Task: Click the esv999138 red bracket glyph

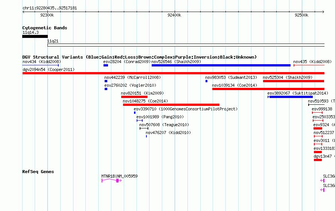Action: tap(317, 113)
